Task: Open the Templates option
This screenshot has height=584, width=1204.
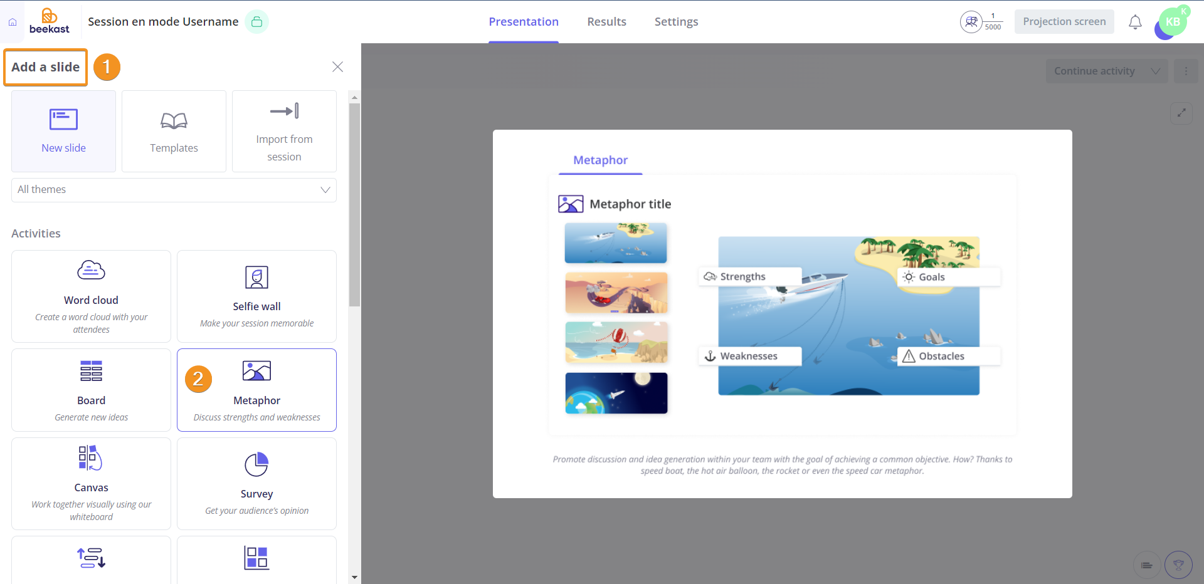Action: pyautogui.click(x=174, y=131)
